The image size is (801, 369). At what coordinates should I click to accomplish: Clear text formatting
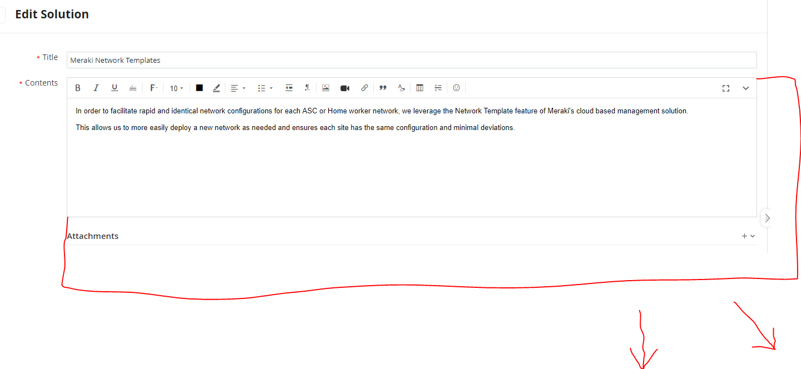[401, 88]
